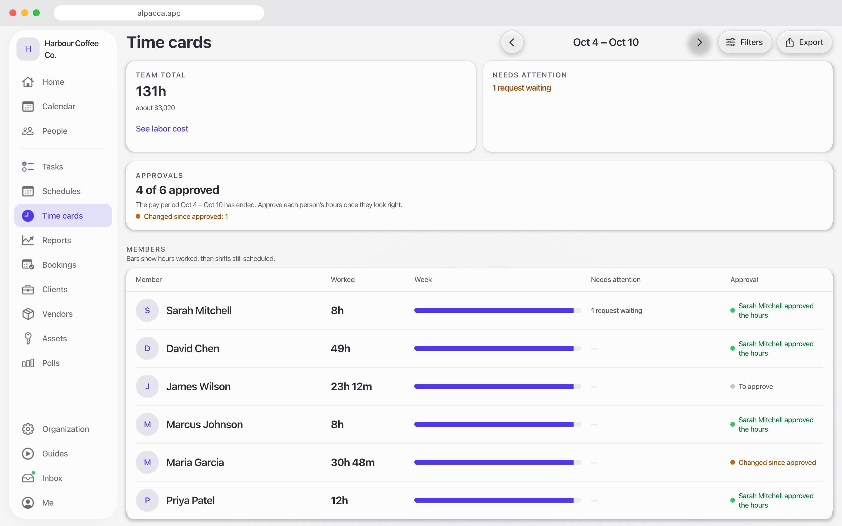
Task: Click the Organization gear icon
Action: tap(28, 429)
